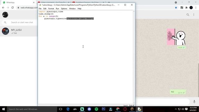Open the network icon in tray
Screen dimensions: 199x112
179,109
